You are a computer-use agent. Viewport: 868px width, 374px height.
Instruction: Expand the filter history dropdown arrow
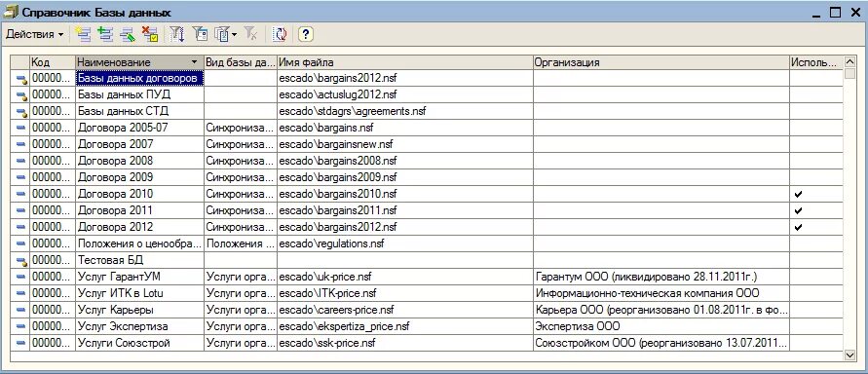coord(235,34)
